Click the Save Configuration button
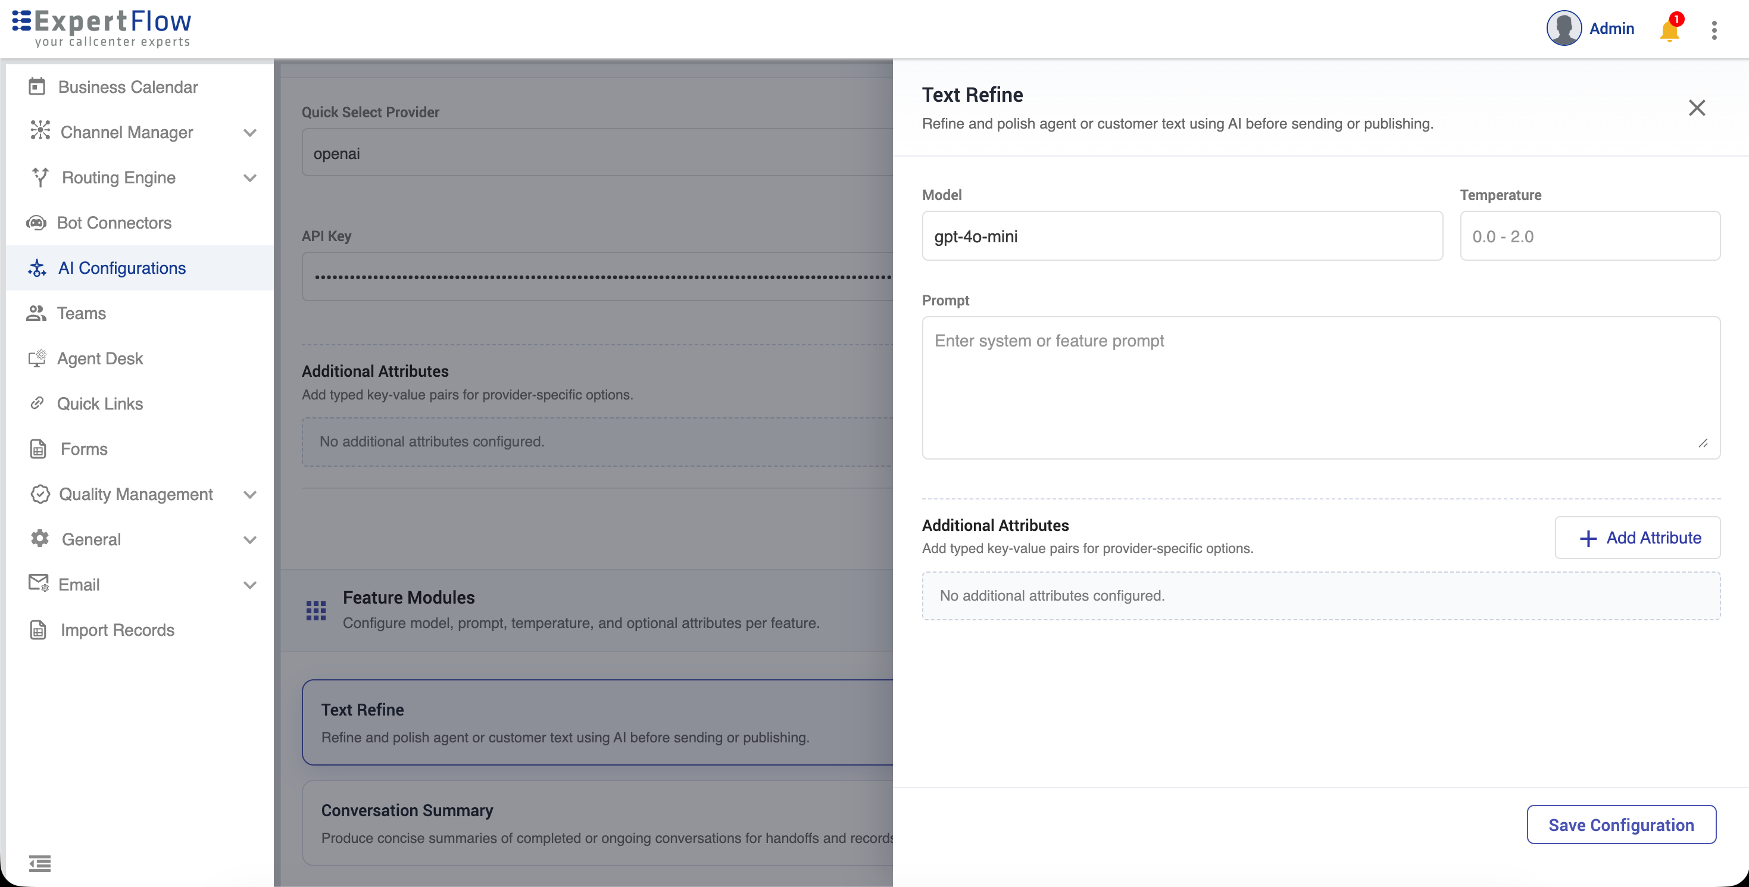The width and height of the screenshot is (1749, 887). pyautogui.click(x=1622, y=824)
